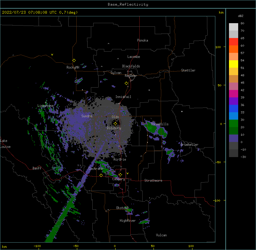Click the Banff town label

point(37,168)
